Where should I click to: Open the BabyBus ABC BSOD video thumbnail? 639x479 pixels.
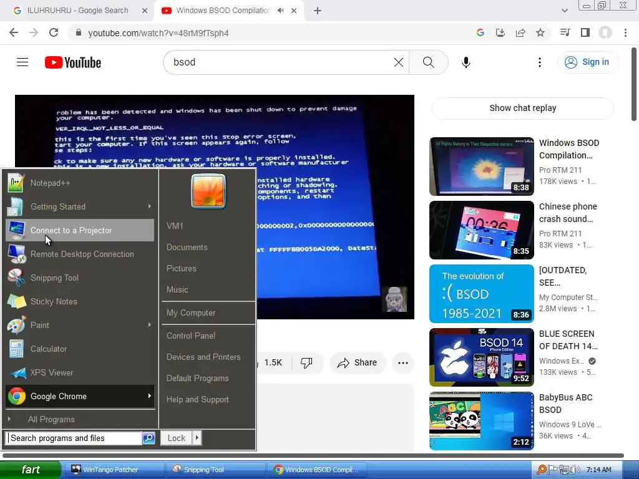481,421
